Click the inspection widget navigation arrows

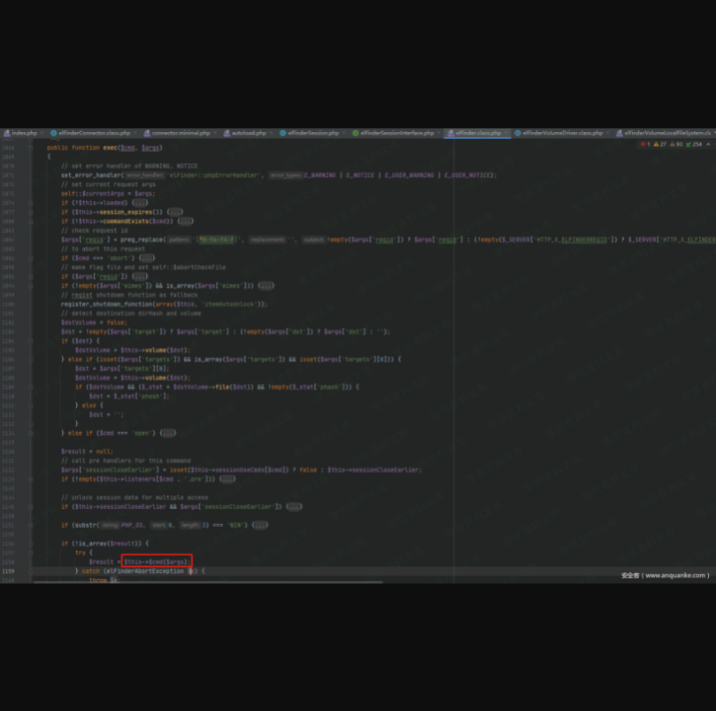point(708,144)
